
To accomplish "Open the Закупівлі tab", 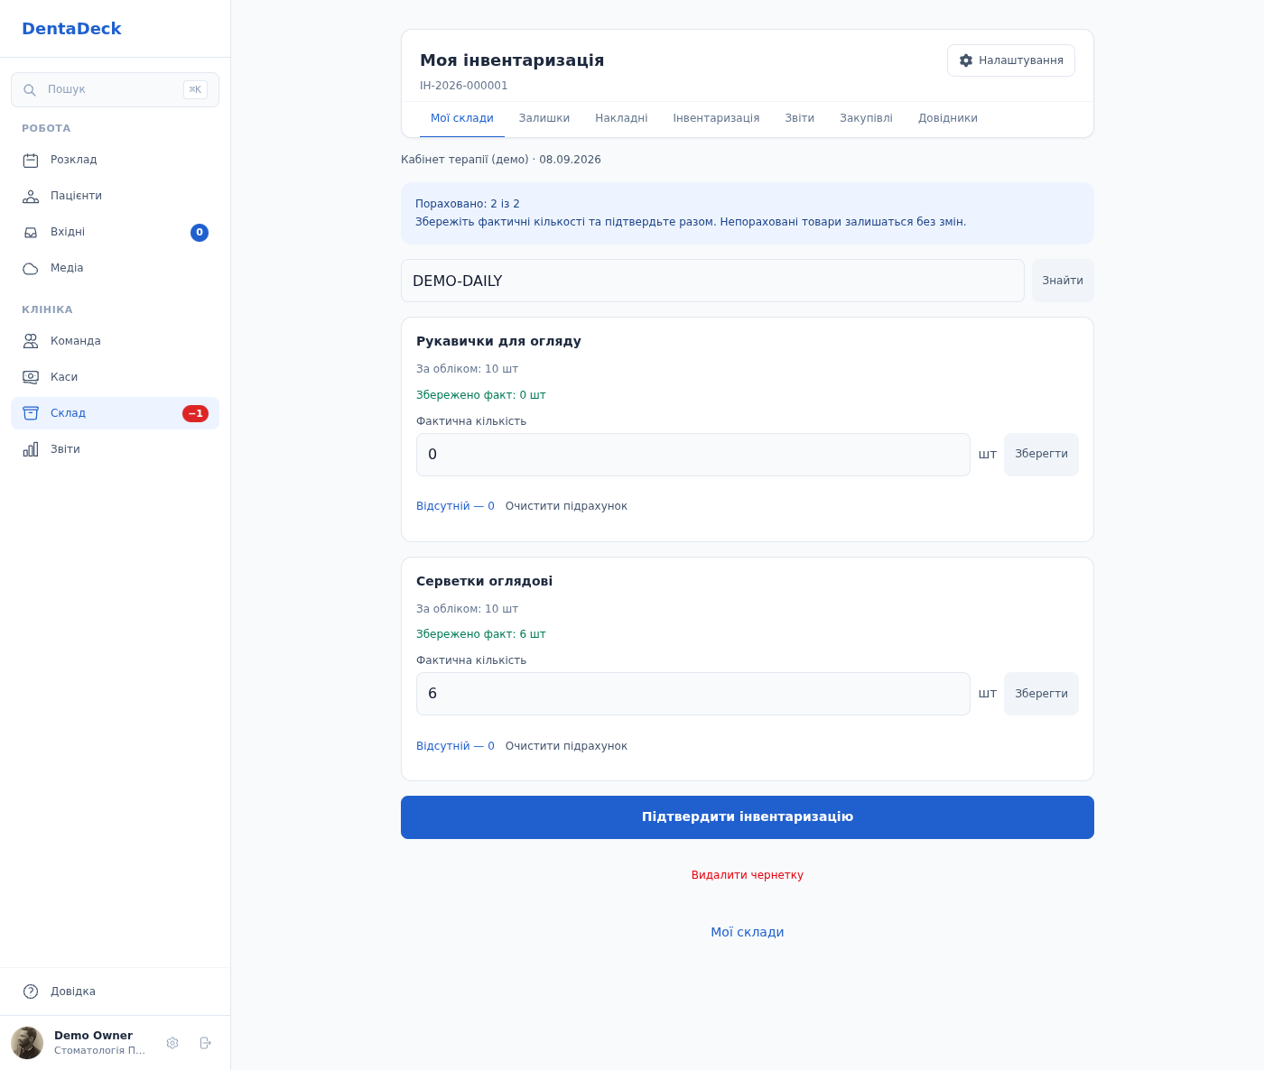I will coord(866,118).
